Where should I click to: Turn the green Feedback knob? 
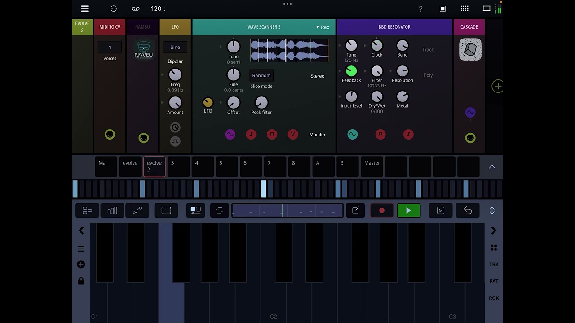click(351, 71)
